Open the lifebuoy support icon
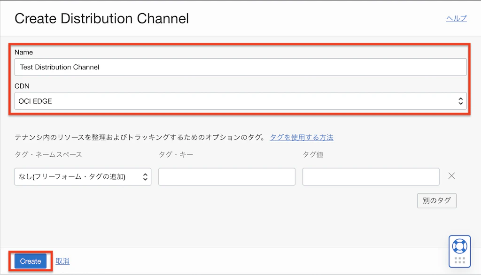Screen dimensions: 481x275 point(459,246)
